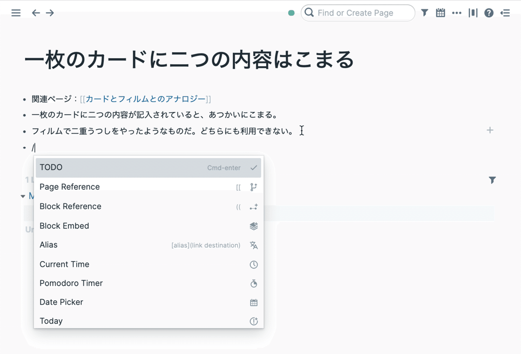Click the bullet of the slash command block

[x=25, y=148]
